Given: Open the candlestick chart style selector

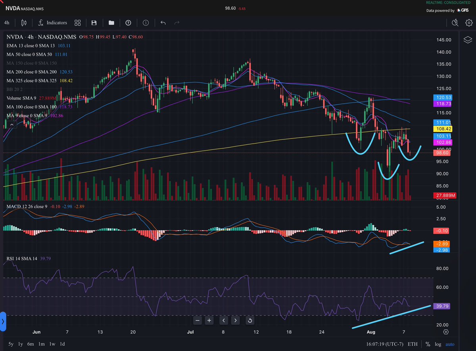Looking at the screenshot, I should (24, 23).
